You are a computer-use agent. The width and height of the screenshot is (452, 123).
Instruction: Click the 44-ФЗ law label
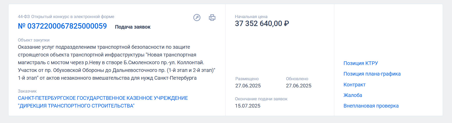pos(24,17)
